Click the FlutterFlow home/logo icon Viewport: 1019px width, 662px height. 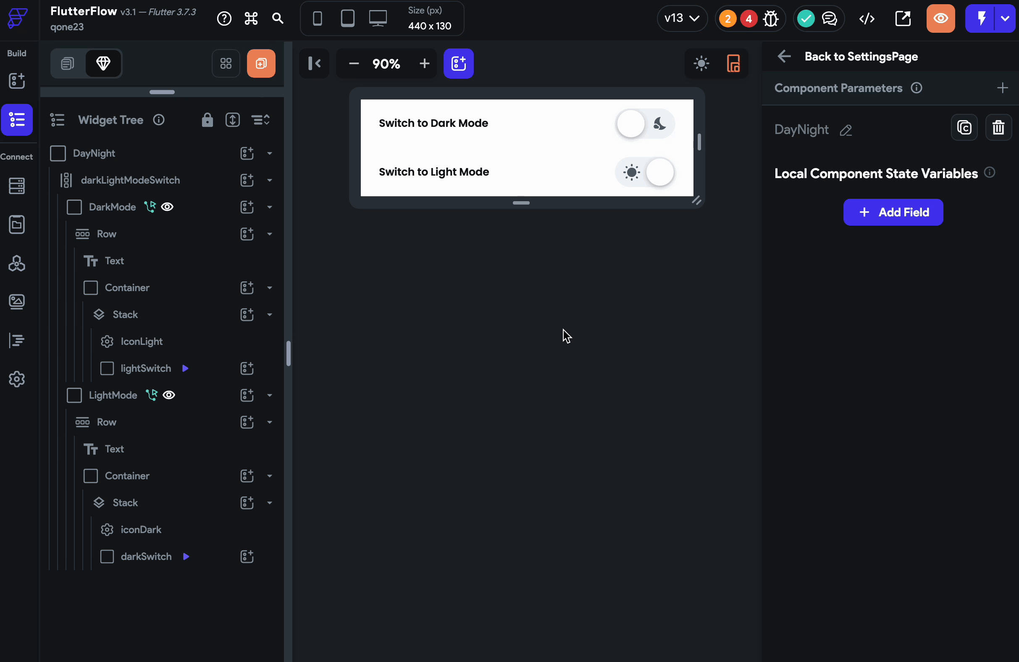pyautogui.click(x=17, y=18)
